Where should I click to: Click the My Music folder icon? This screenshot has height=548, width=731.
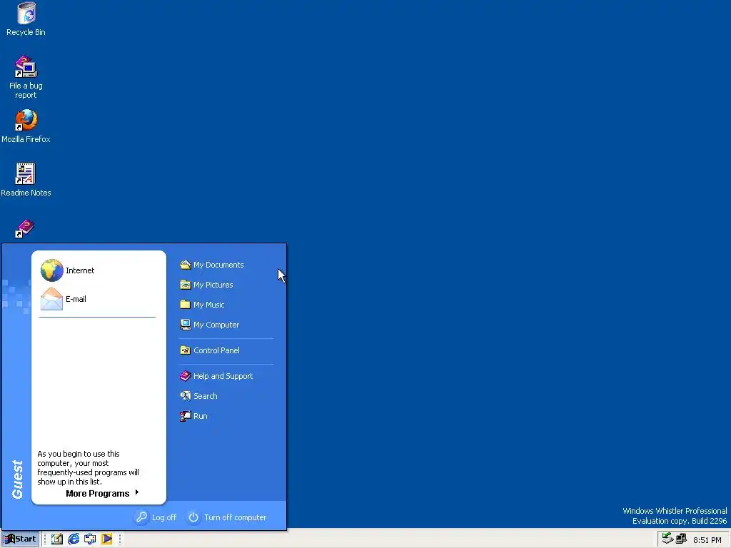(186, 305)
